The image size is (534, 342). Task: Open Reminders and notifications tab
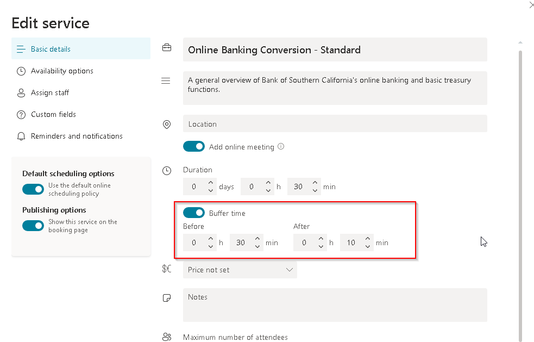(x=81, y=136)
